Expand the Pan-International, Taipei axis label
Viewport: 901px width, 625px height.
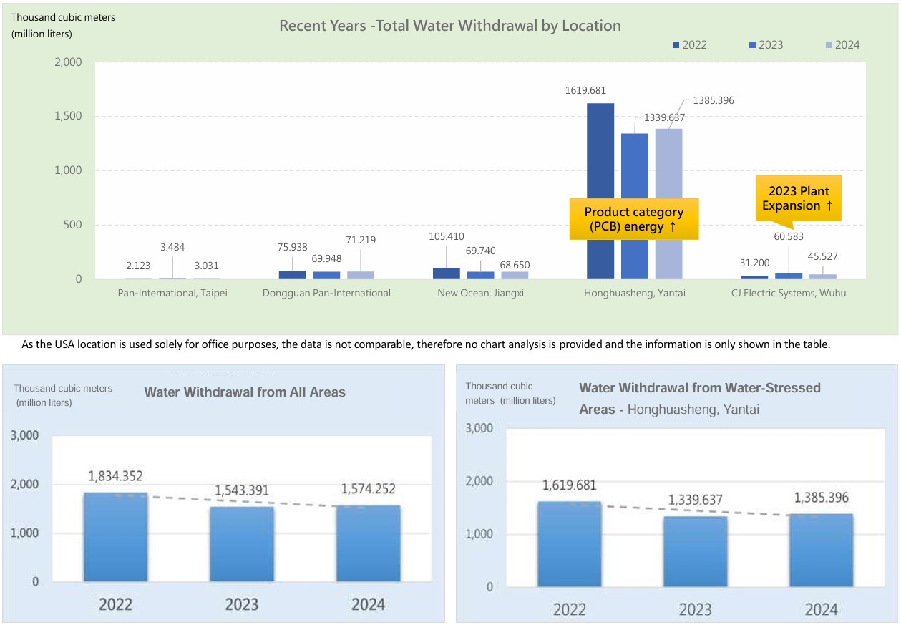[172, 293]
